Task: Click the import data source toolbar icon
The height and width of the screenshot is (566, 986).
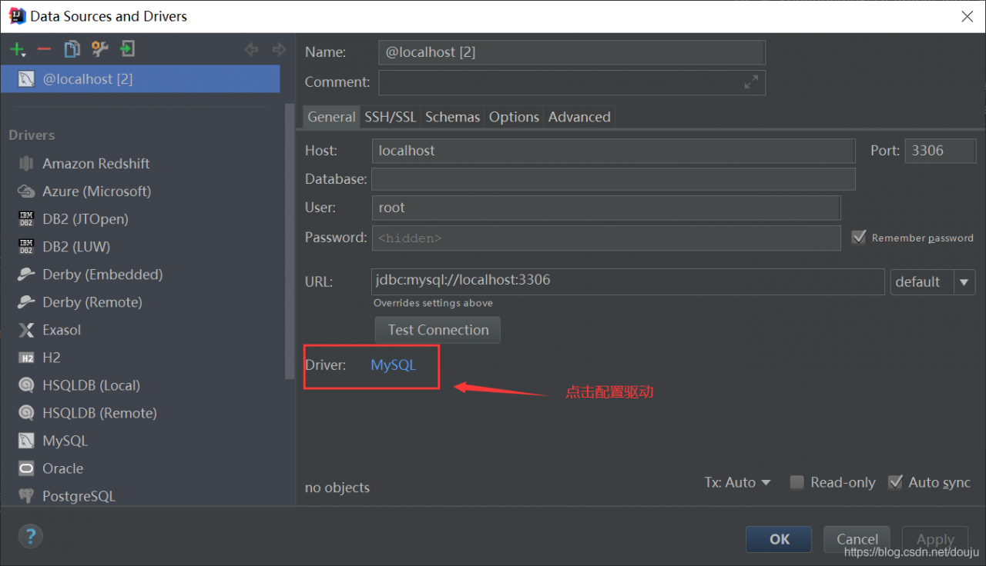Action: (127, 50)
